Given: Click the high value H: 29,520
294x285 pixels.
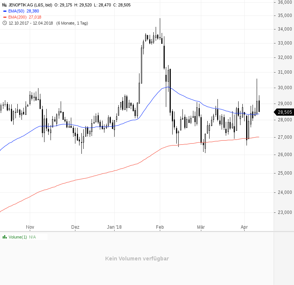Looking at the screenshot, I should pyautogui.click(x=83, y=5).
